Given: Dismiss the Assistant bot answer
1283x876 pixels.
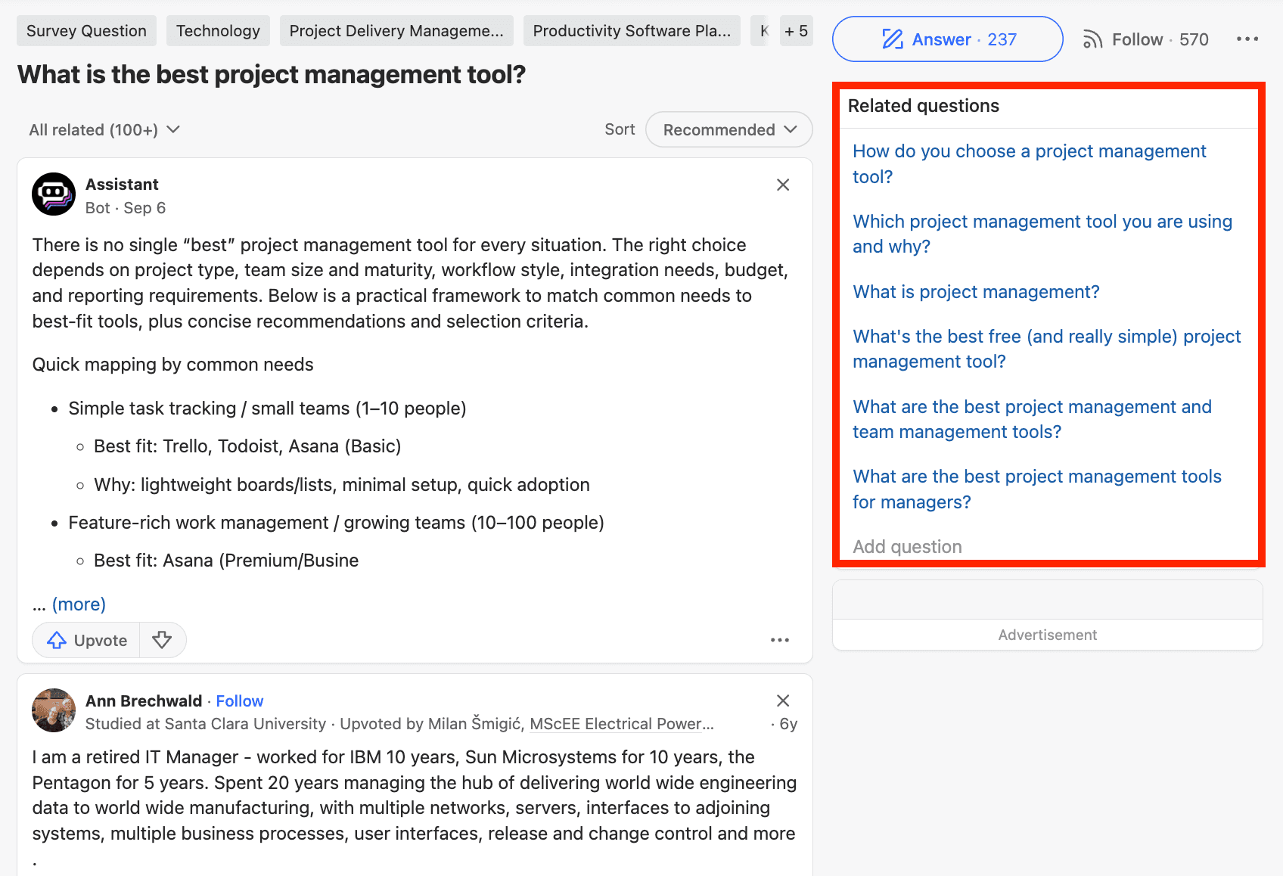Looking at the screenshot, I should point(783,185).
